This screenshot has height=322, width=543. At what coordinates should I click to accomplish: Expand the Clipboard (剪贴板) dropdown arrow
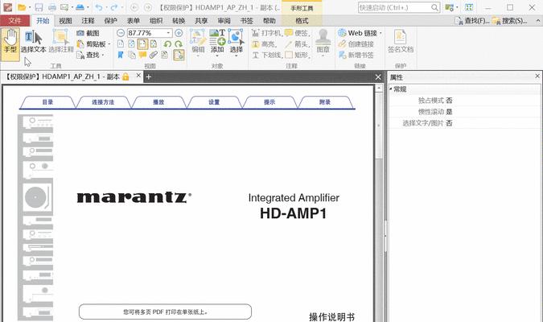[109, 44]
